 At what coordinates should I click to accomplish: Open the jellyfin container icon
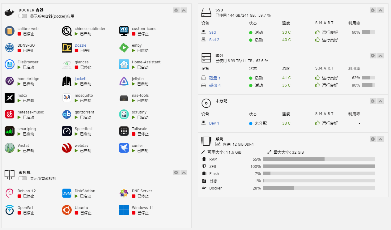point(124,81)
